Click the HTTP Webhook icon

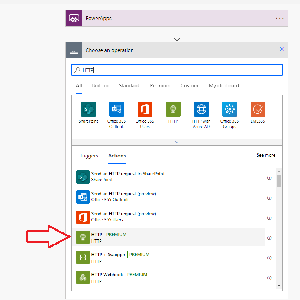pyautogui.click(x=83, y=277)
